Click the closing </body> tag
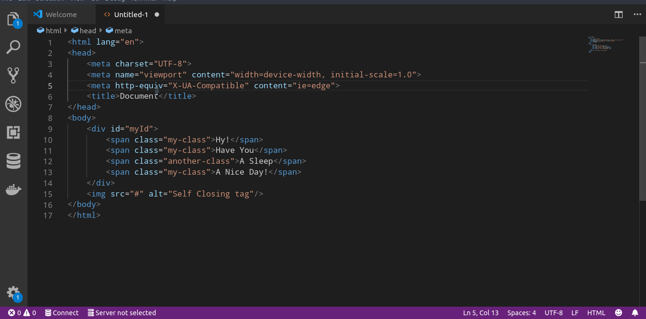Screen dimensions: 646x319 point(84,206)
